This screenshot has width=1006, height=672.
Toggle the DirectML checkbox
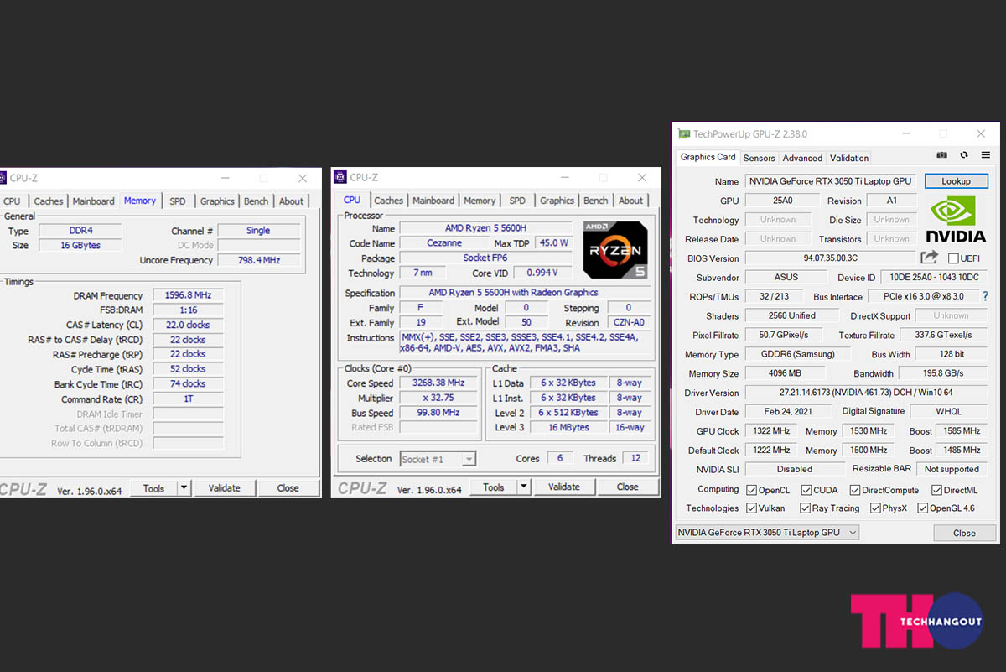(x=936, y=490)
